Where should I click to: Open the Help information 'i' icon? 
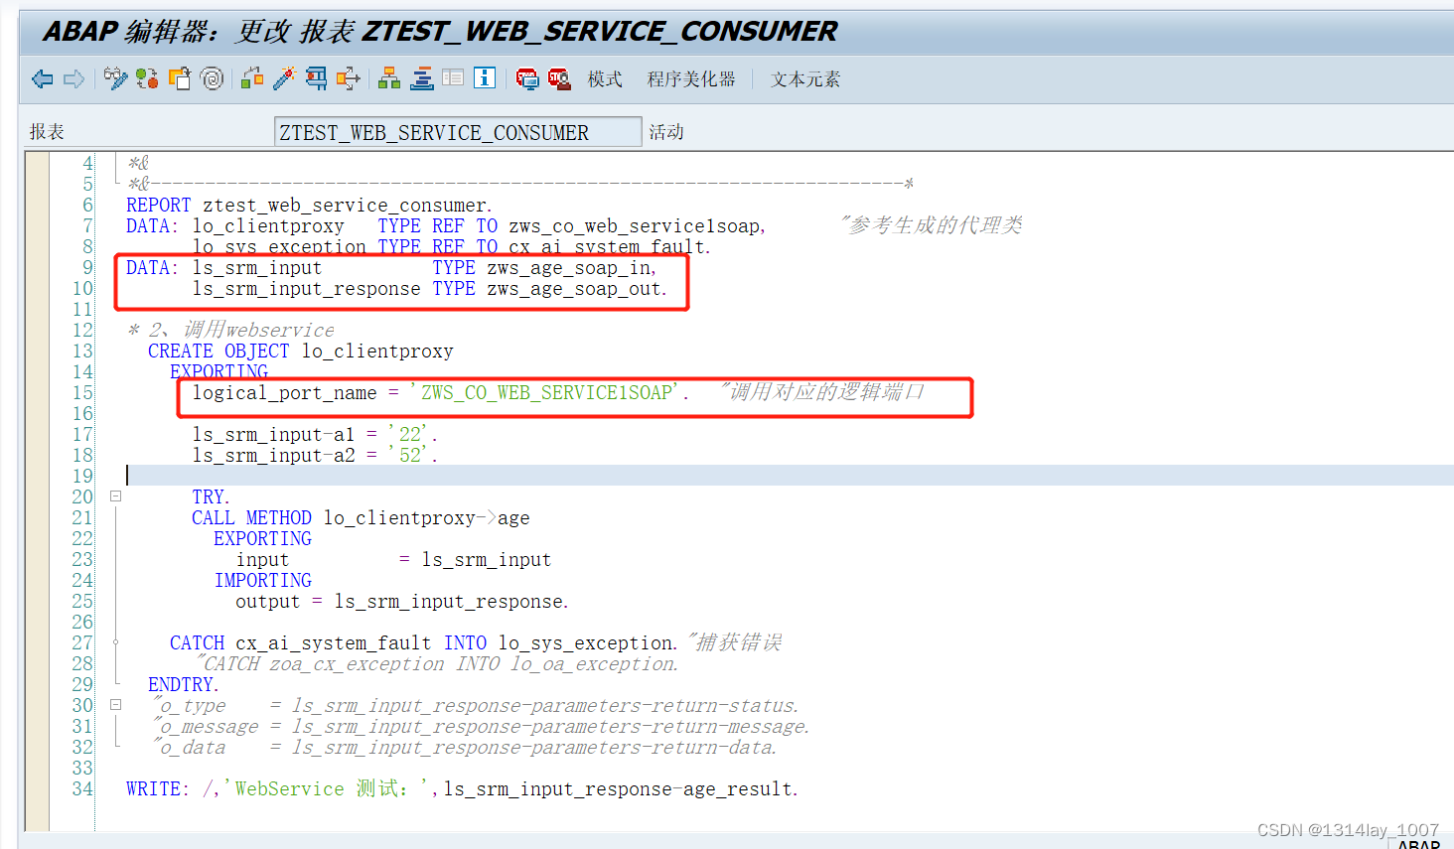[x=485, y=77]
